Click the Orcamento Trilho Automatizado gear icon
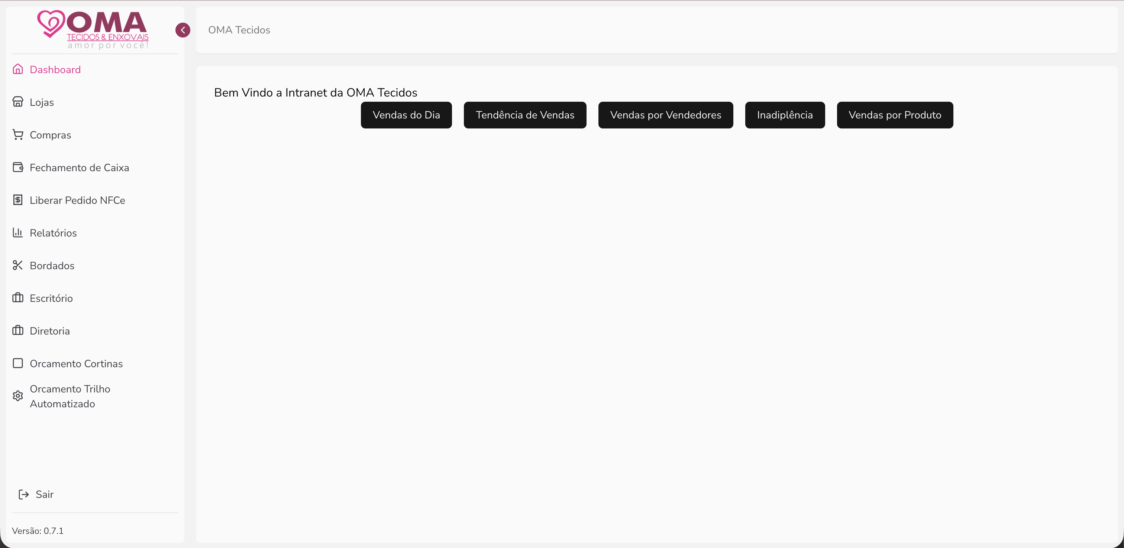Viewport: 1124px width, 548px height. pos(18,396)
